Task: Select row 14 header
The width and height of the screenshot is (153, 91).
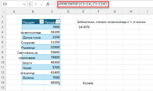Action: 3,82
